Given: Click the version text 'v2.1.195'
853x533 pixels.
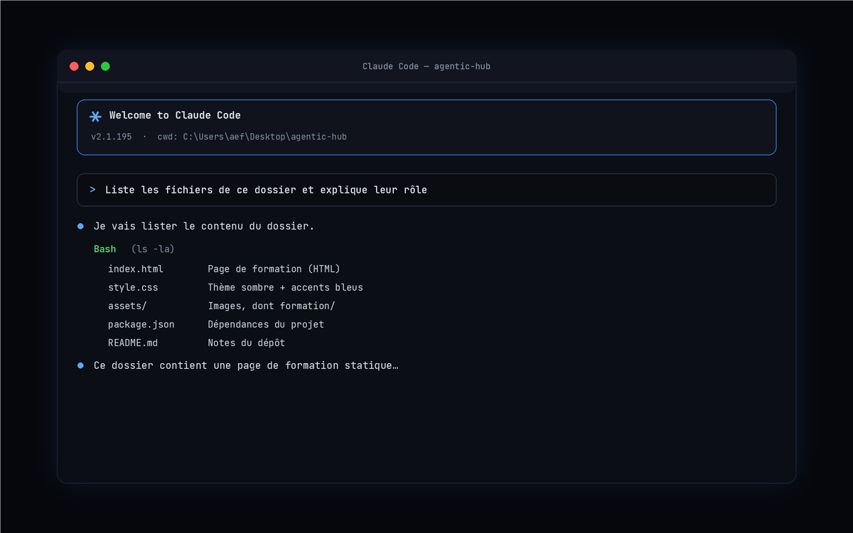Looking at the screenshot, I should tap(112, 136).
